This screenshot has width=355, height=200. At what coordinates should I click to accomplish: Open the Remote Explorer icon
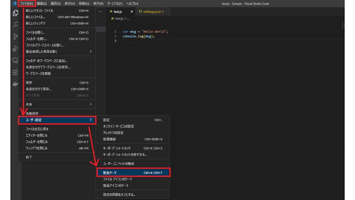click(15, 60)
